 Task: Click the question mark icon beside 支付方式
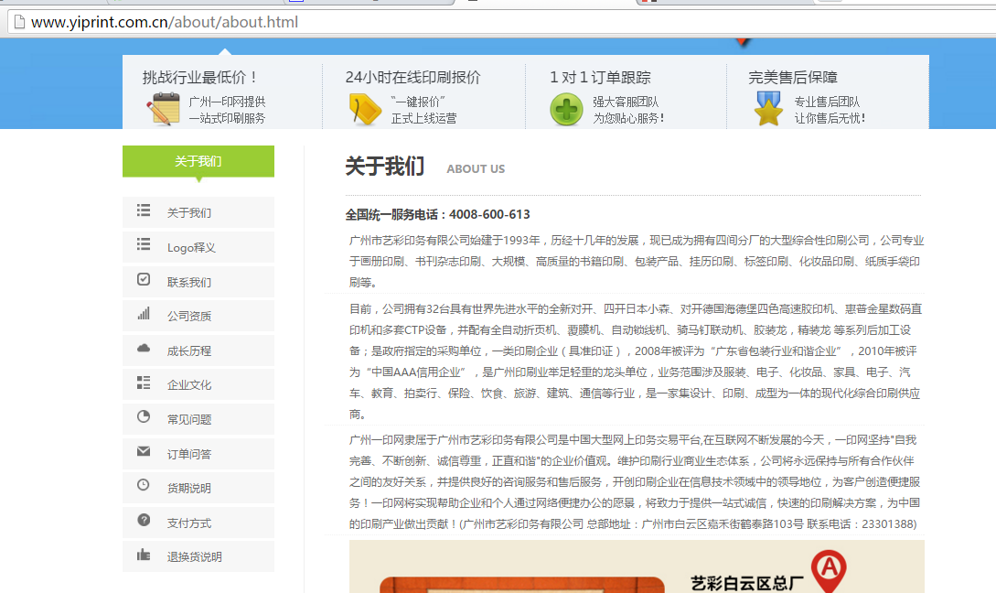[x=144, y=520]
